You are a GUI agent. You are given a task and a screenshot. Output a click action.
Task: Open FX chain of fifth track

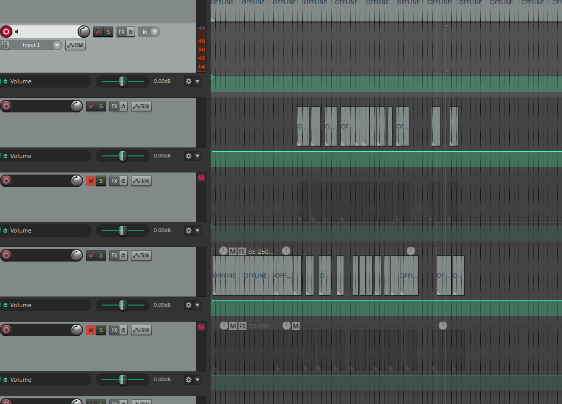[x=114, y=330]
